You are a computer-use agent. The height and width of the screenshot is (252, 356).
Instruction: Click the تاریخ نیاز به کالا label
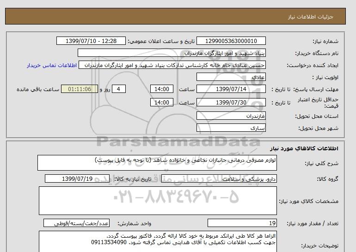[133, 179]
